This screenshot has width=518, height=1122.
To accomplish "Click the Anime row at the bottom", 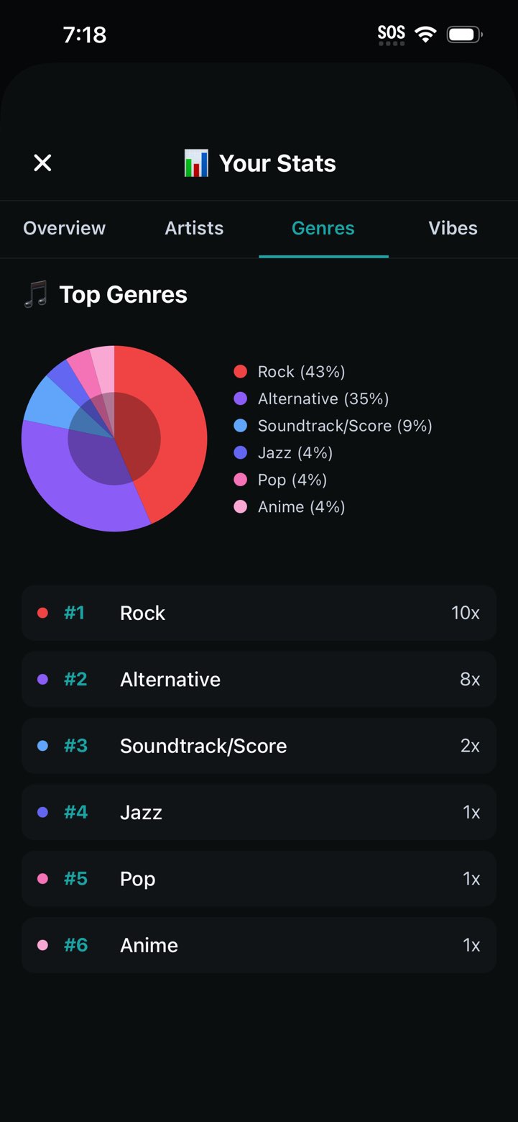I will click(x=259, y=945).
